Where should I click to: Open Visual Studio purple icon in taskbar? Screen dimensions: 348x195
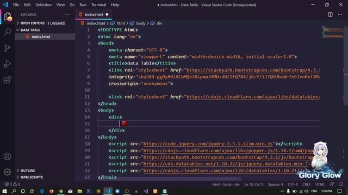[x=146, y=191]
